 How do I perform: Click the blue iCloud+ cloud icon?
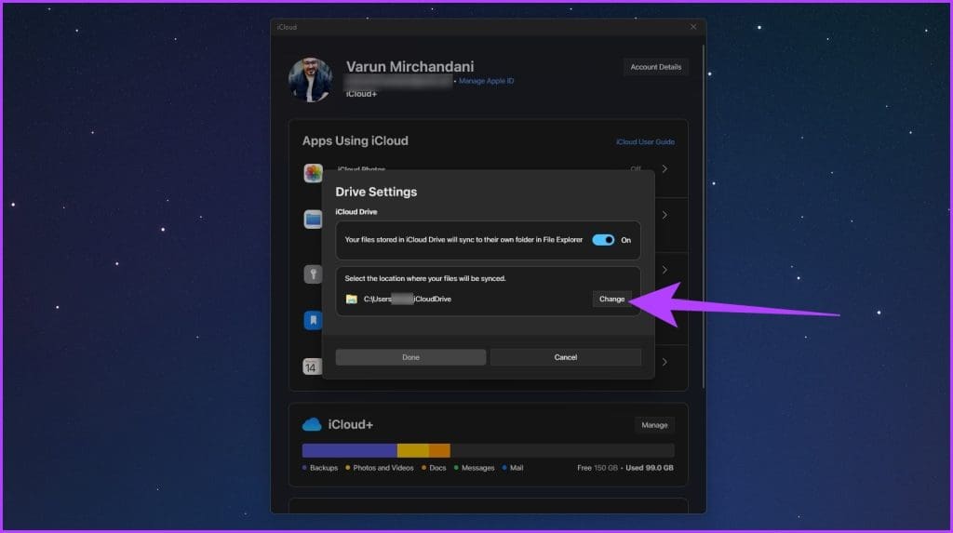coord(312,424)
